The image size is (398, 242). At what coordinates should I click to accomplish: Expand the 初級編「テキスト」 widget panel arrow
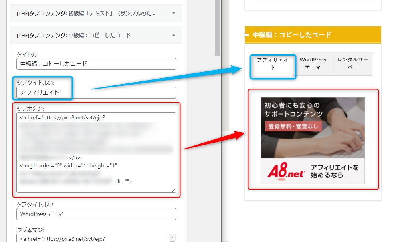[174, 13]
